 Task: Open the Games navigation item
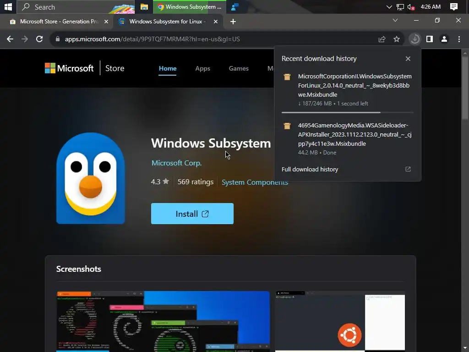[x=239, y=68]
